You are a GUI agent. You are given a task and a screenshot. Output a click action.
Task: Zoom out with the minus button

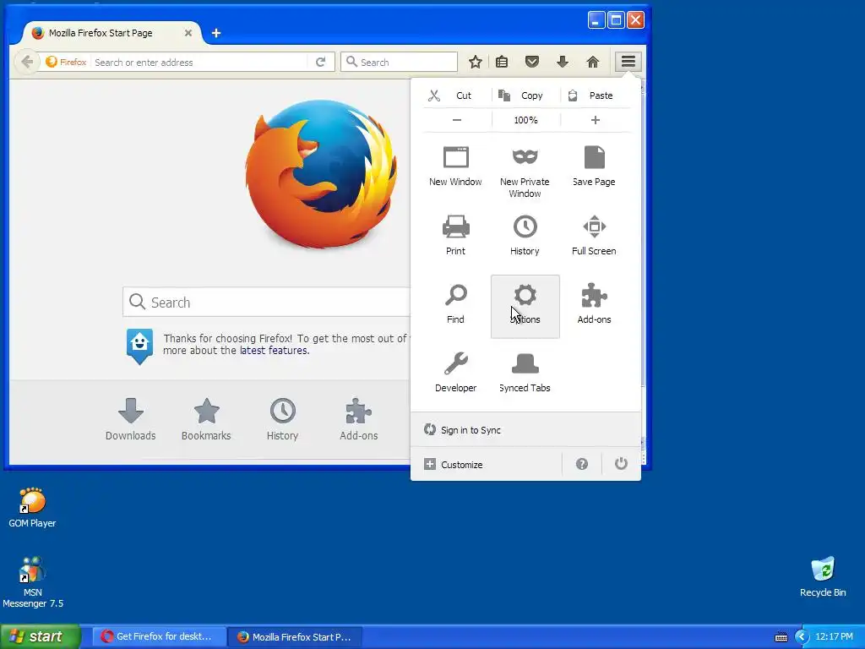point(457,120)
